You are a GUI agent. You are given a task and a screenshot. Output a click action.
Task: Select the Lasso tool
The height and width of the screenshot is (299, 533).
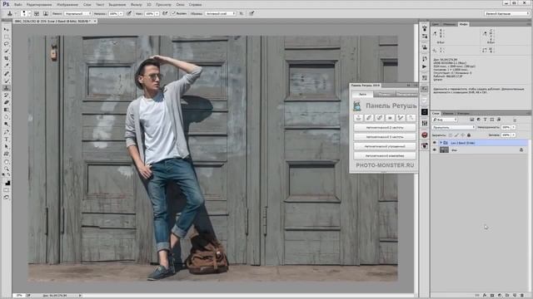click(7, 44)
